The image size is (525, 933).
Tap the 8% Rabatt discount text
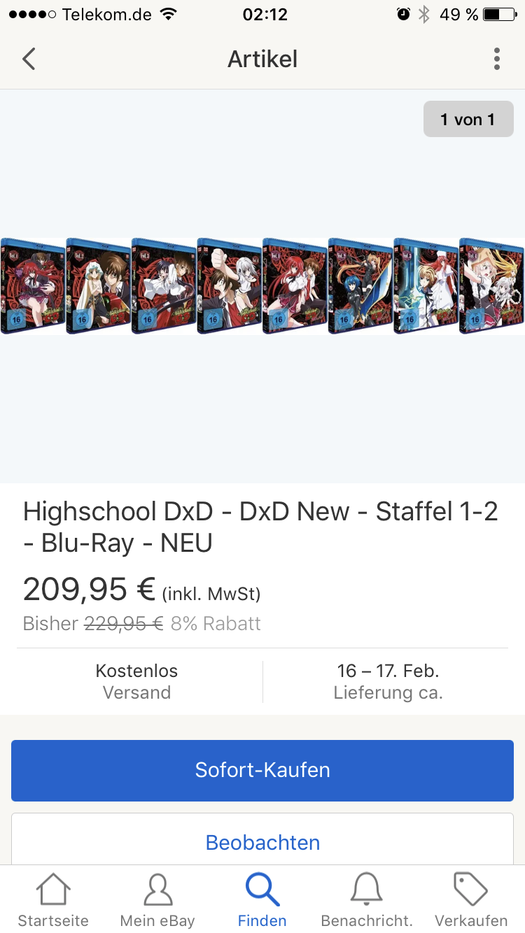(216, 623)
